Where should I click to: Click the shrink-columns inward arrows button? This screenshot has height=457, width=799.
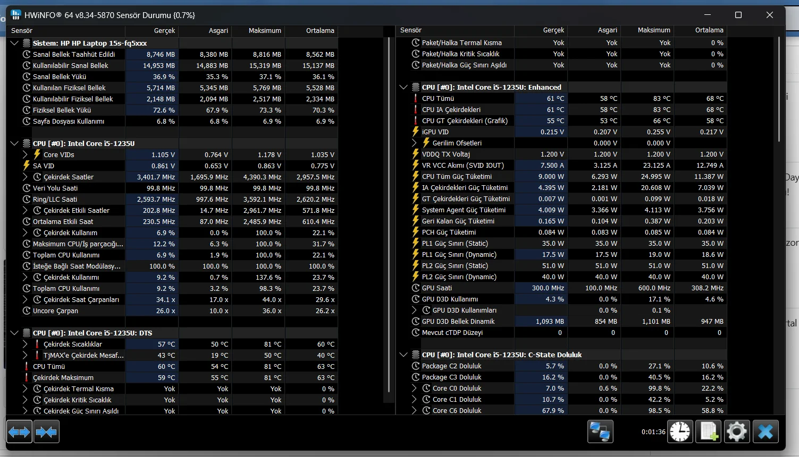pos(46,432)
